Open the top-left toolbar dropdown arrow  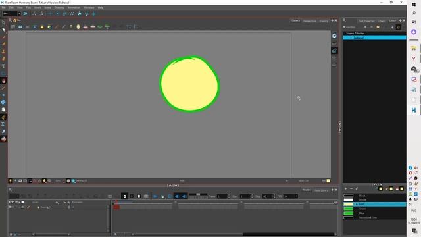pyautogui.click(x=19, y=13)
